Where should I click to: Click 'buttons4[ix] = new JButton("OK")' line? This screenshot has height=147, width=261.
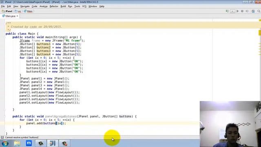pos(54,72)
